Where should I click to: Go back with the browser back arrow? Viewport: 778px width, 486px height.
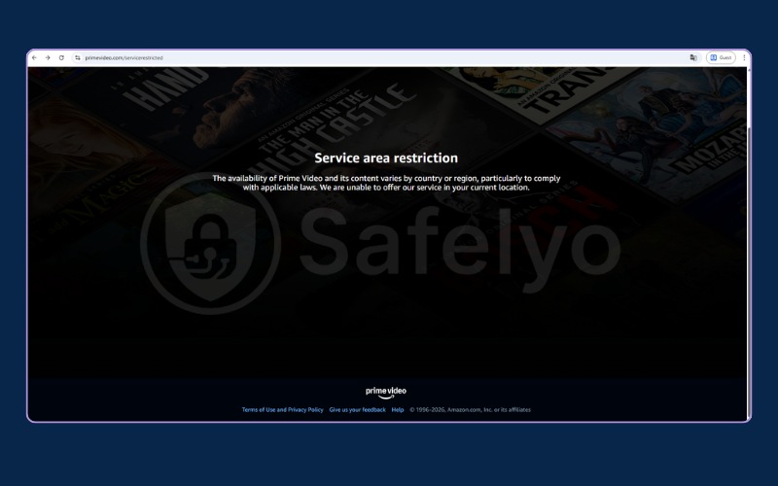coord(34,58)
